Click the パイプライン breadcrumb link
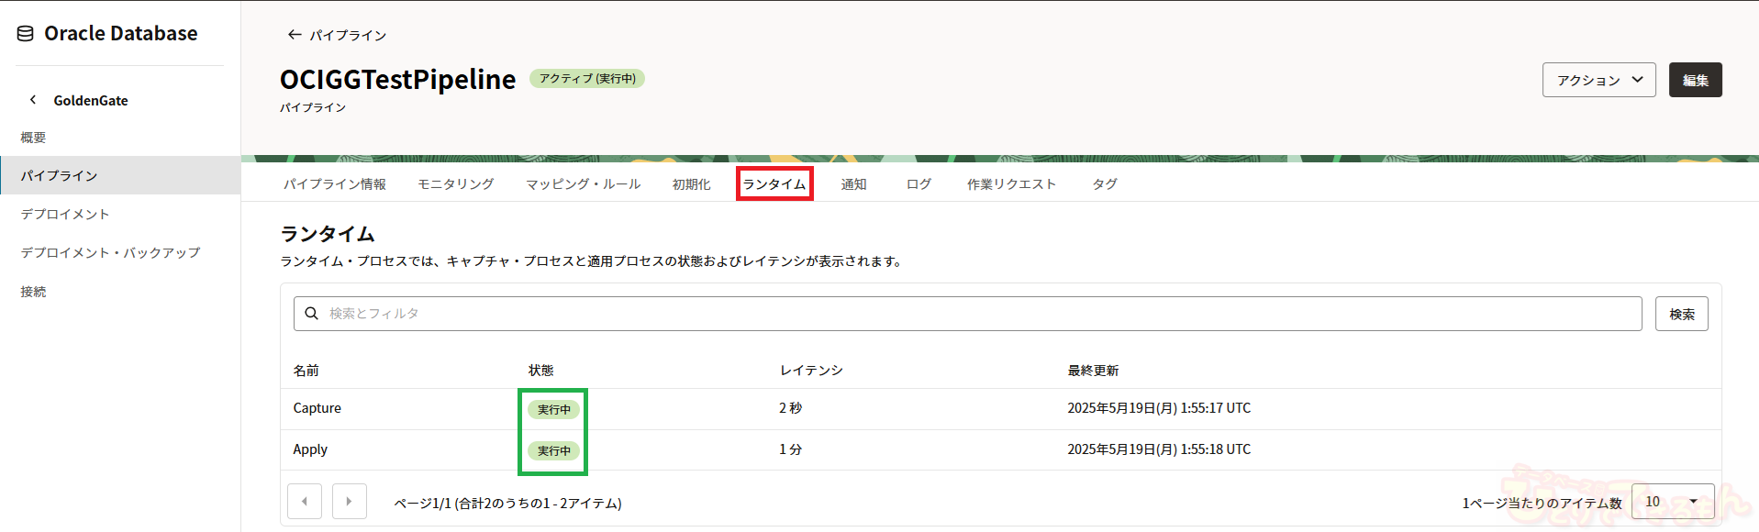This screenshot has height=532, width=1759. click(x=348, y=35)
